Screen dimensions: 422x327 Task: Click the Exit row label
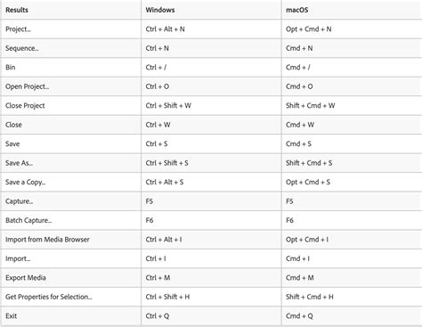point(12,316)
